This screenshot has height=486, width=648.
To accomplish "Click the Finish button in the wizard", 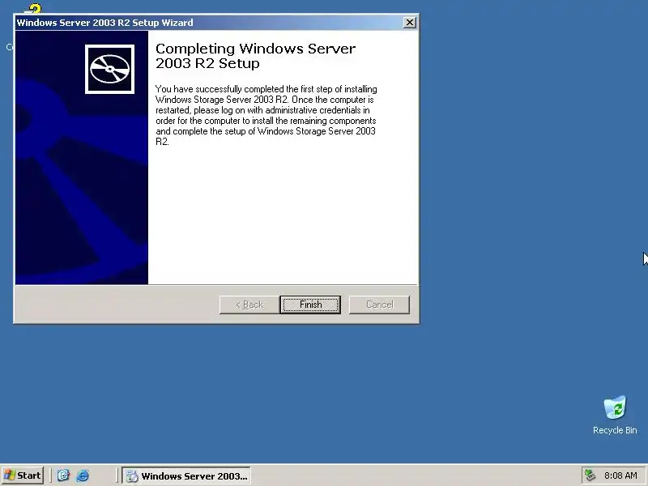I will (310, 305).
